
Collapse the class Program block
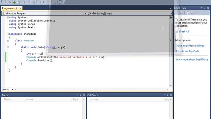(8, 40)
